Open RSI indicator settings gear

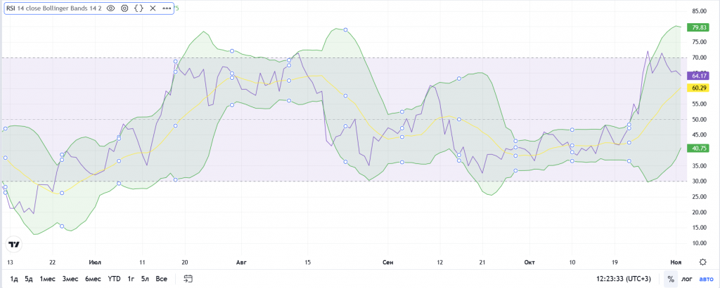pyautogui.click(x=124, y=8)
